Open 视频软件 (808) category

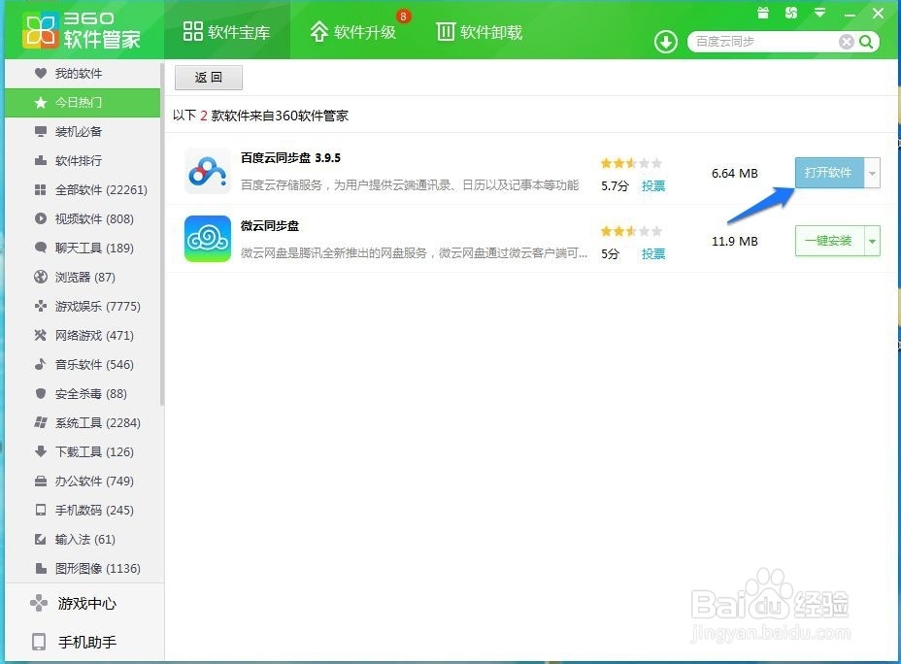83,218
